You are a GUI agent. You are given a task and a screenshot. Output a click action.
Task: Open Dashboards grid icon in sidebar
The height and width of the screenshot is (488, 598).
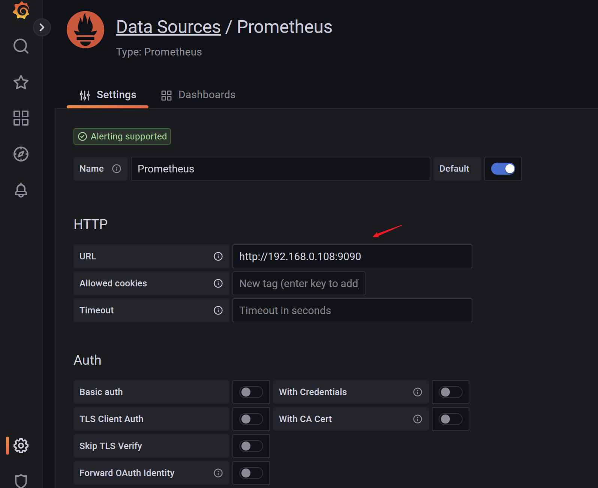(x=21, y=118)
